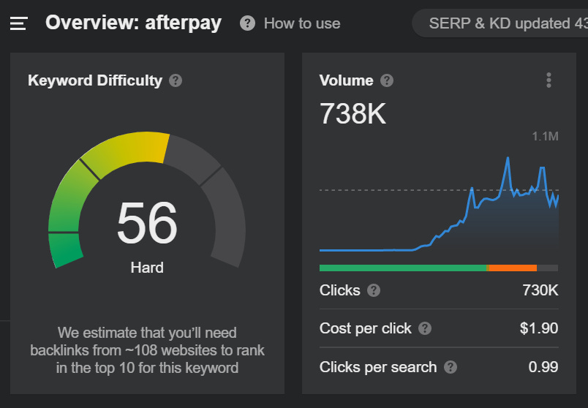Click the Clicks per search help icon
Screen dimensions: 588x408
(451, 367)
